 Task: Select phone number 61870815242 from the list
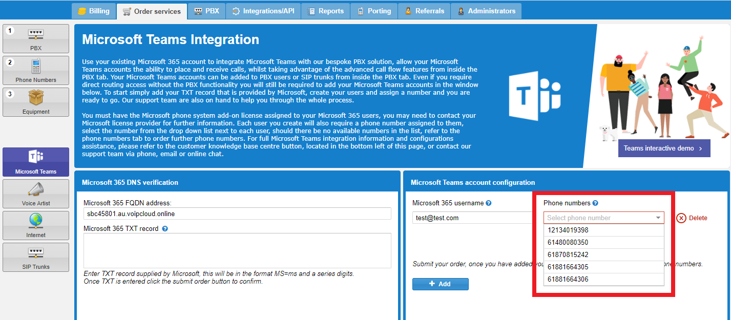pos(603,255)
